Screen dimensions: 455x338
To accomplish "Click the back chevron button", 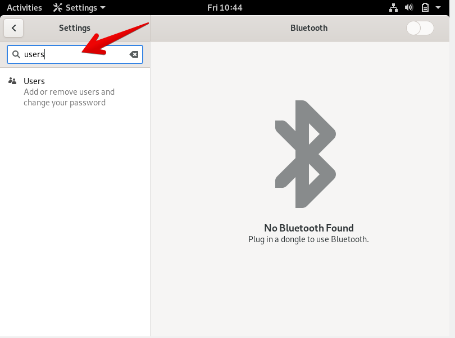I will click(x=13, y=28).
